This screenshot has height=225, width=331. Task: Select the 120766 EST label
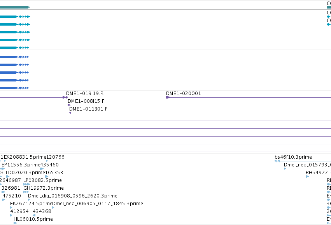[55, 157]
